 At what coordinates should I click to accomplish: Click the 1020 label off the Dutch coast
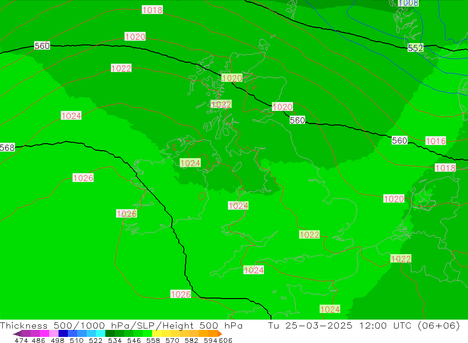point(394,199)
